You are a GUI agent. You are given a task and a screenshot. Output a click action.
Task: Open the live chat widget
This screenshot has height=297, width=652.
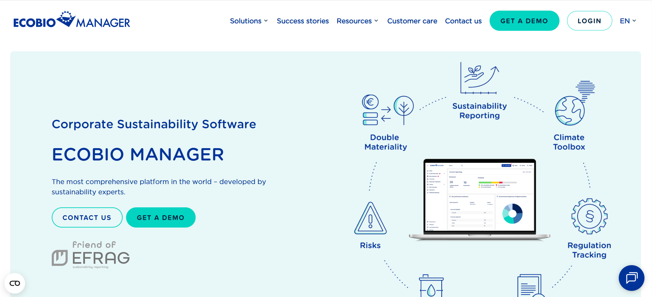(x=631, y=278)
